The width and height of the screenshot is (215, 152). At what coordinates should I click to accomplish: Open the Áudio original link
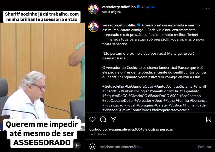(112, 12)
